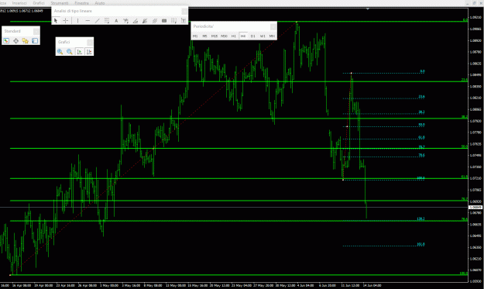
Task: Click the Periodicita' toolbar title
Action: tap(204, 26)
